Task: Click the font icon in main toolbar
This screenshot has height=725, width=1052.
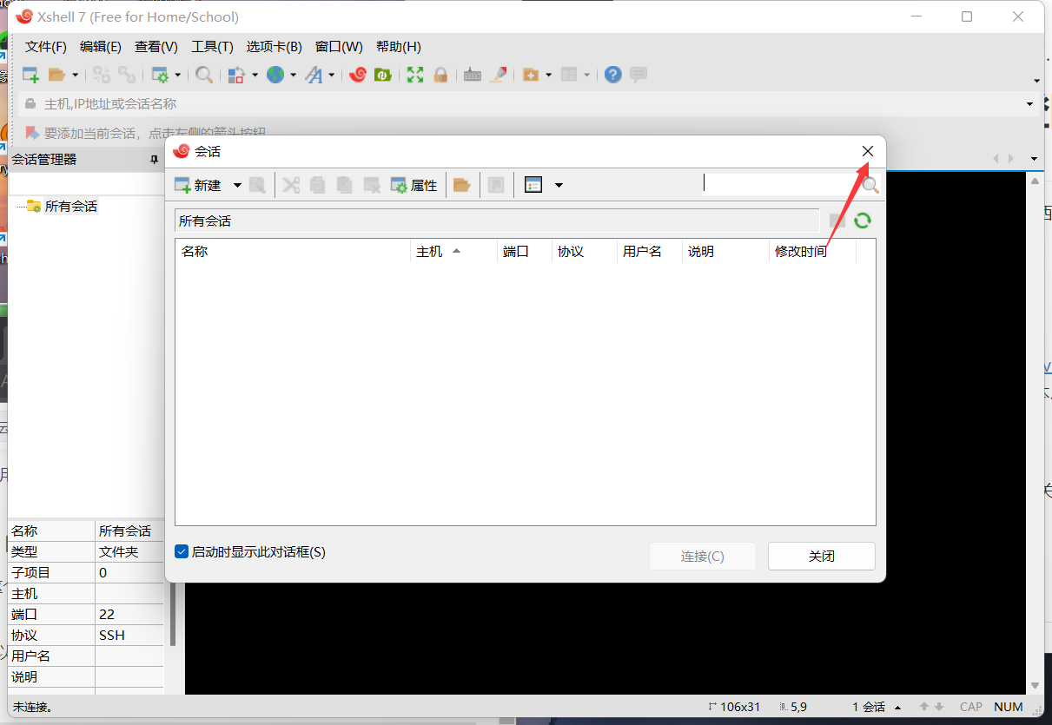Action: pyautogui.click(x=314, y=75)
